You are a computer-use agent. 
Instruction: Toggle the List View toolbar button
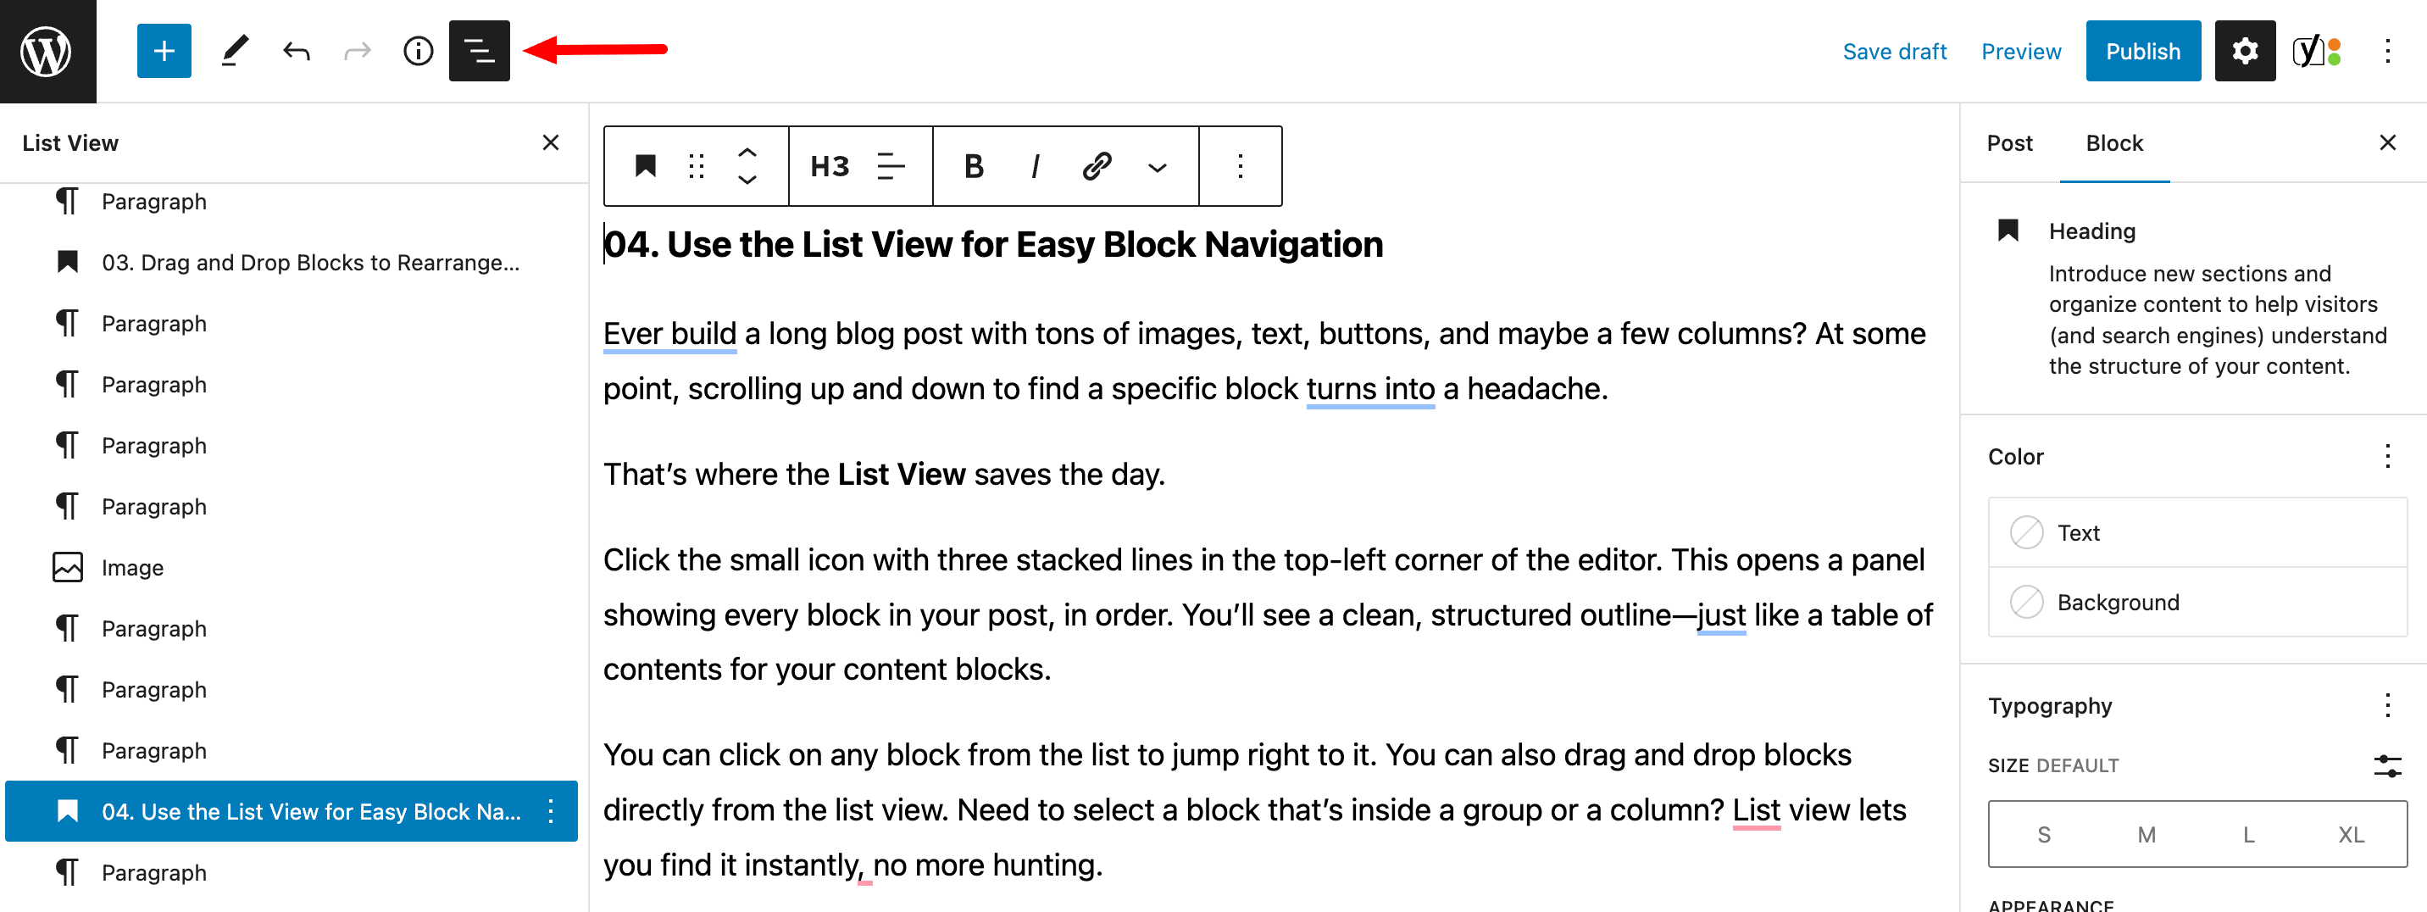[x=479, y=51]
